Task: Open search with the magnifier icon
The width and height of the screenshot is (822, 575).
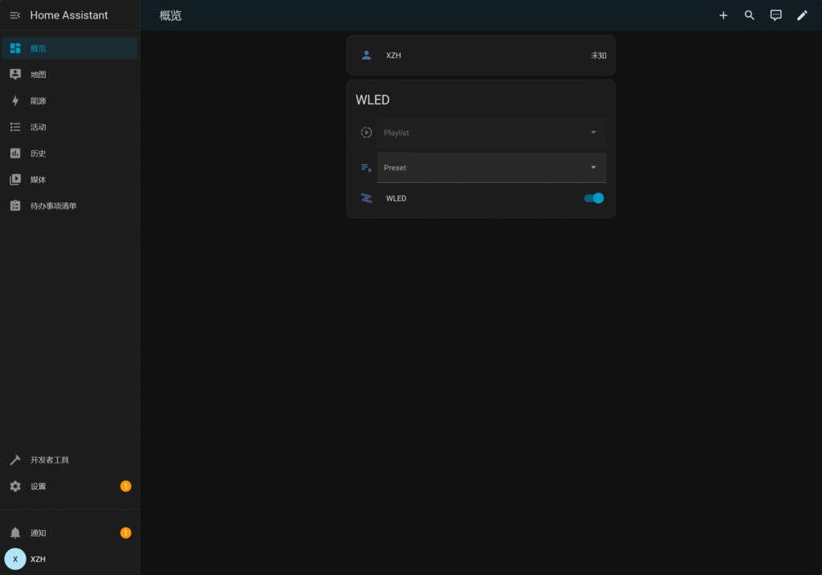Action: 750,15
